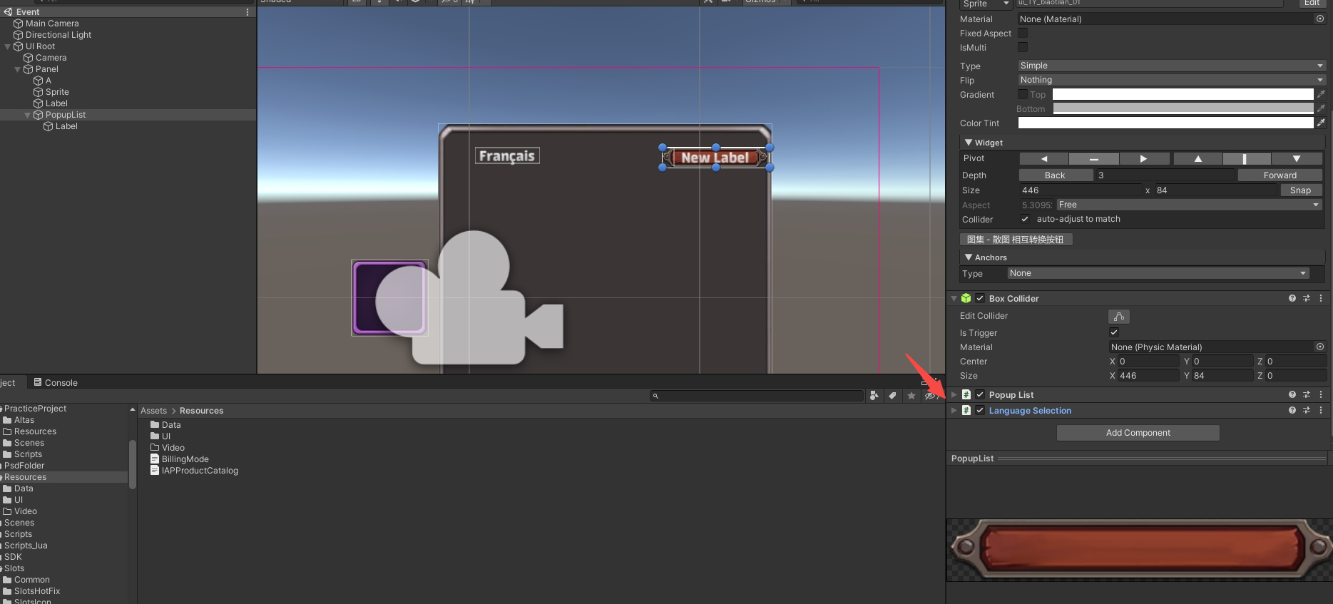Click Search by Type filter icon

(x=874, y=396)
